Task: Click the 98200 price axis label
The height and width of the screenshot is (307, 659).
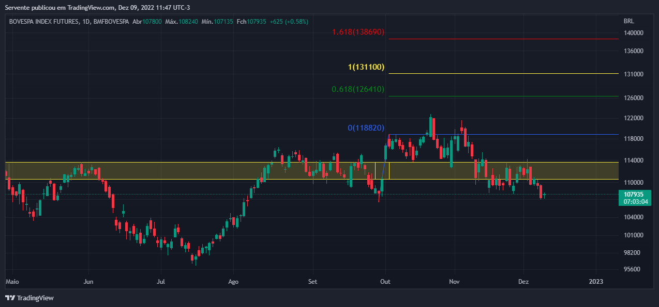Action: point(632,253)
